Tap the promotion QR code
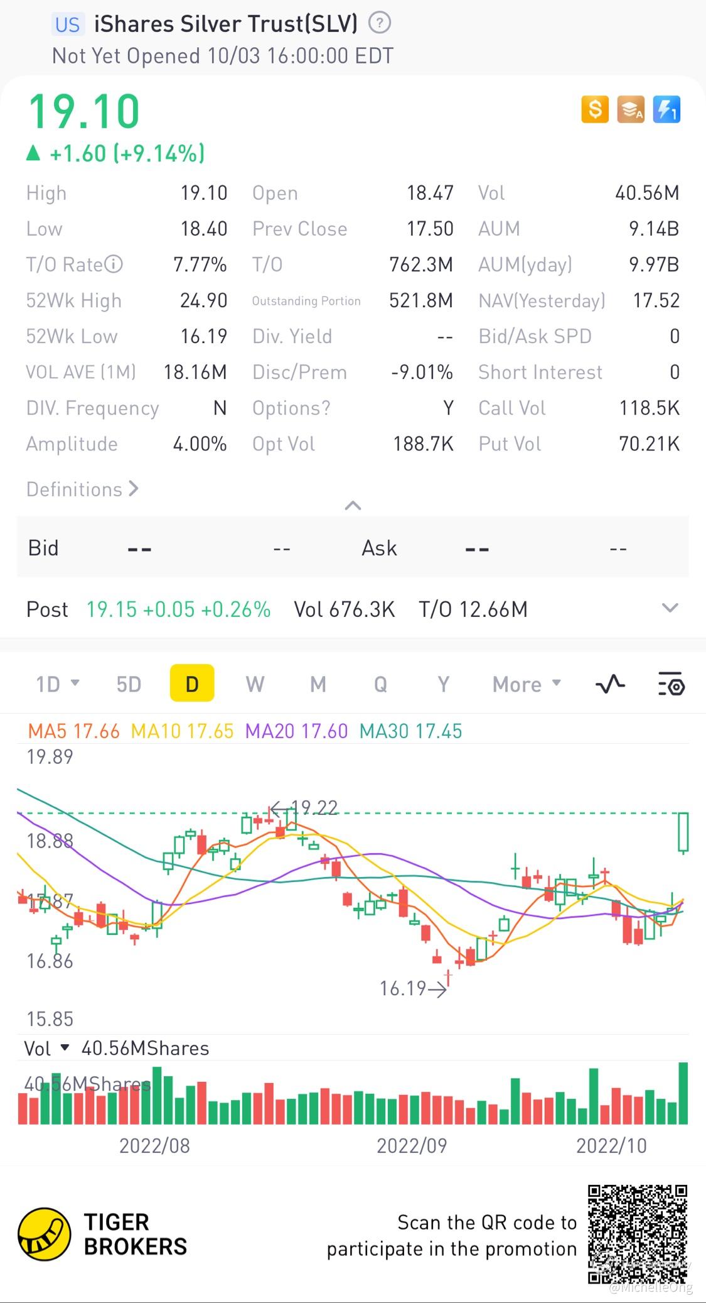 638,1234
